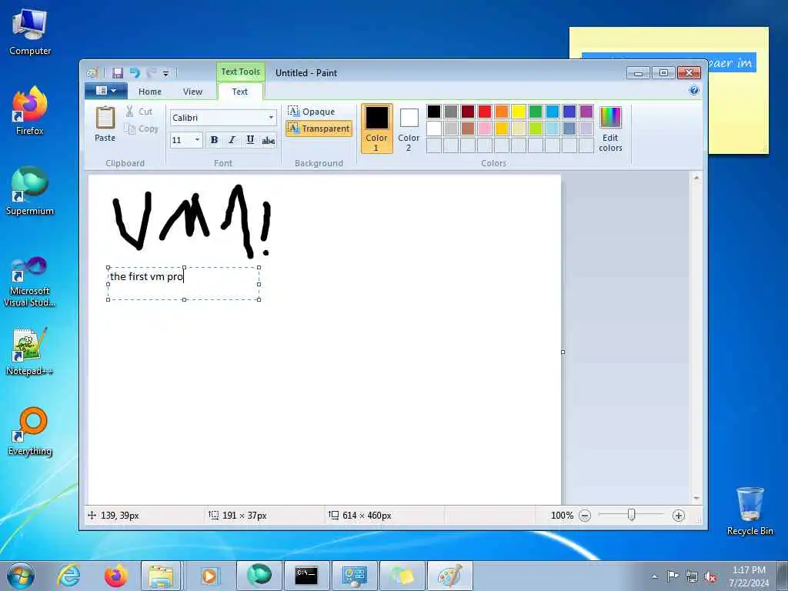Click the Firefox taskbar icon
788x591 pixels.
115,576
